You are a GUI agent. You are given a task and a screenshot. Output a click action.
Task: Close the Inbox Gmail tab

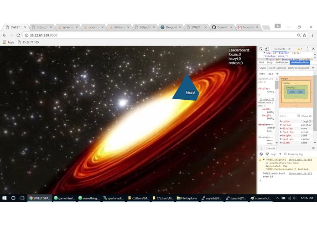(x=257, y=27)
